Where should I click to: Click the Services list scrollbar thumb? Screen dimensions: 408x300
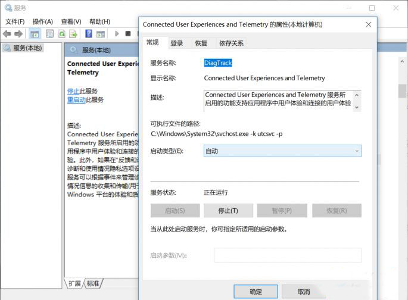point(402,90)
